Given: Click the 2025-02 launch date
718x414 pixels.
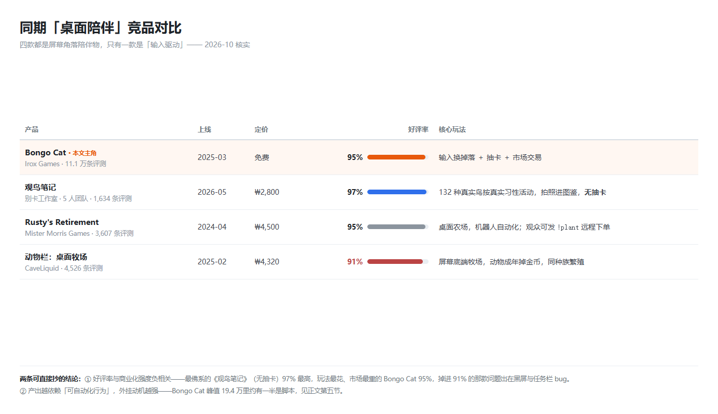Looking at the screenshot, I should [x=212, y=262].
